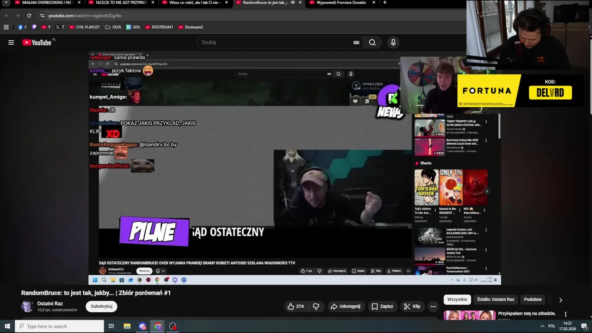Open the tab search dropdown arrow
This screenshot has width=592, height=333.
(6, 3)
